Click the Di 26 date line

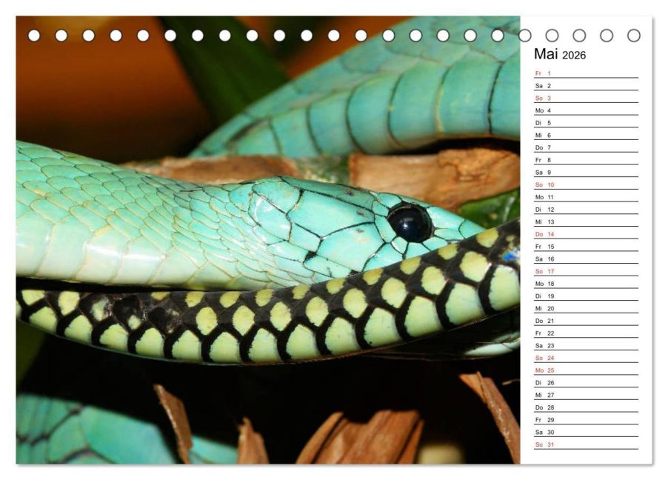pos(585,383)
